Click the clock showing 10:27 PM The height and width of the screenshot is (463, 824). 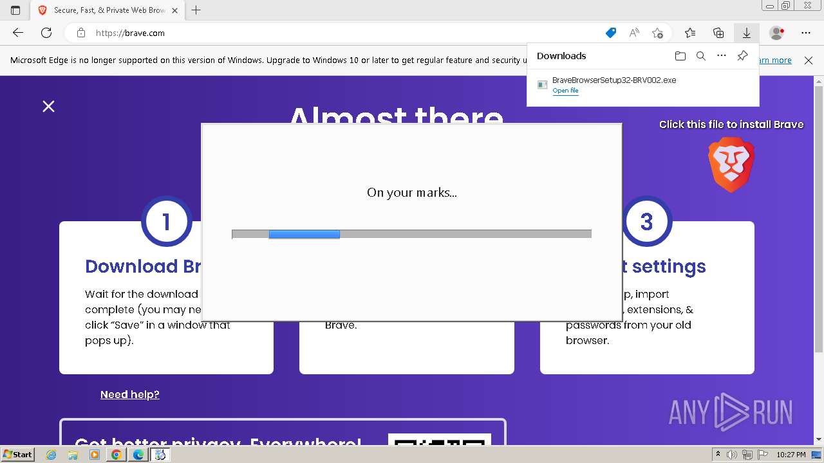791,455
